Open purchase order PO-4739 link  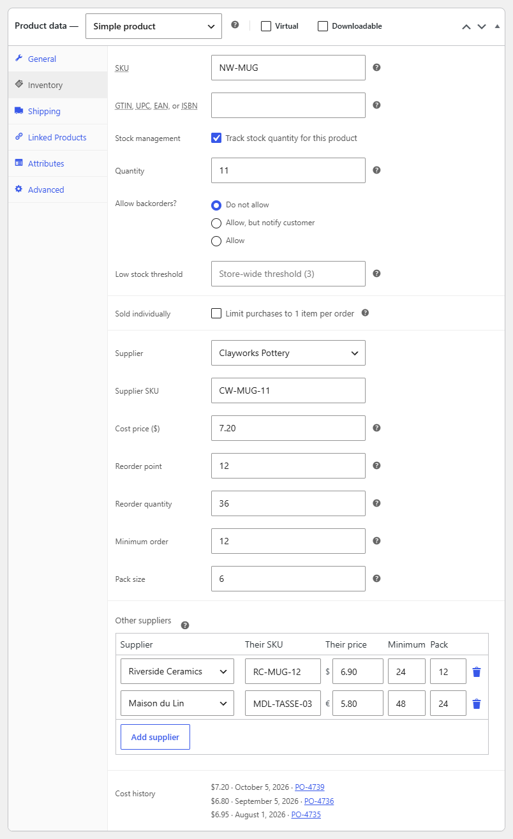point(309,787)
